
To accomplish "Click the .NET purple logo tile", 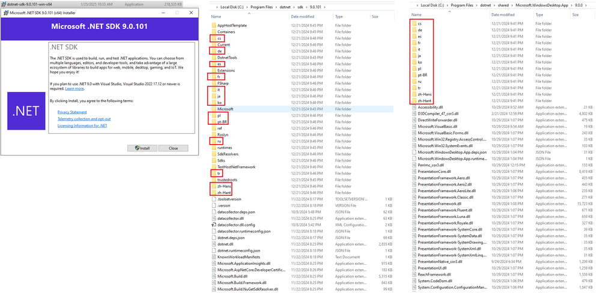I will (x=26, y=111).
